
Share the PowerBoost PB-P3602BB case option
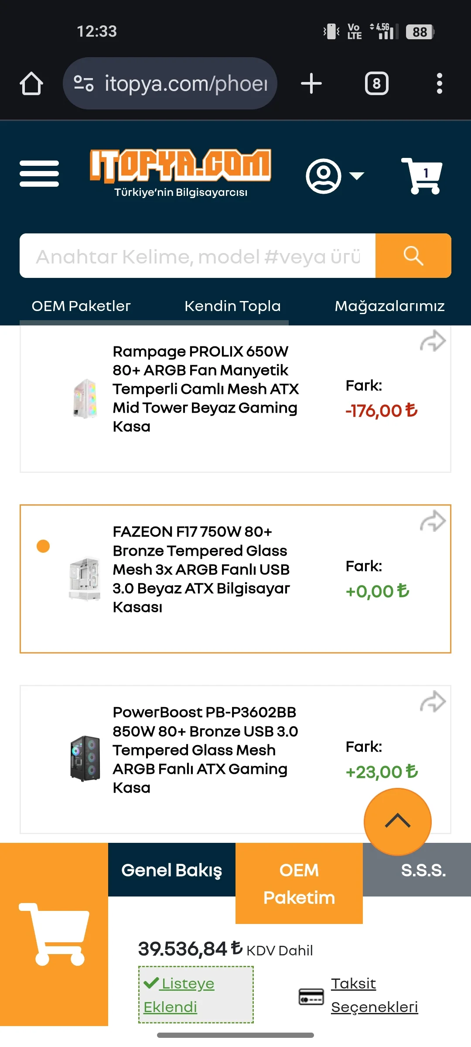point(433,701)
